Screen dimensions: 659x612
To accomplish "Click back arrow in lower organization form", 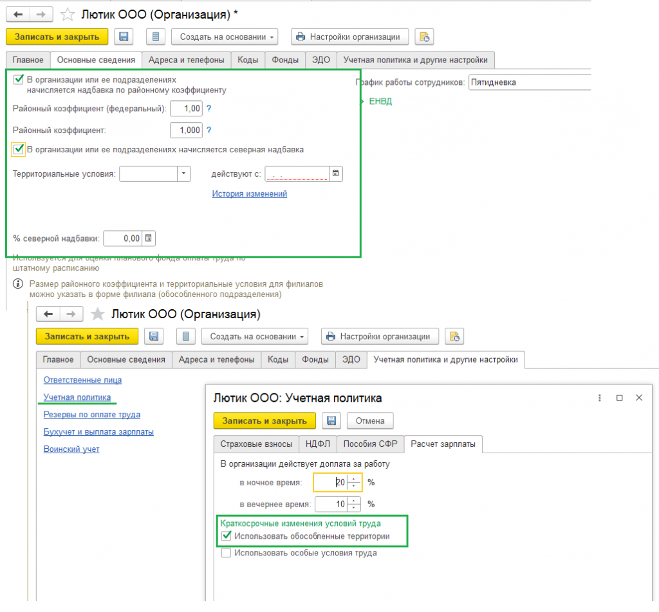I will tap(48, 314).
